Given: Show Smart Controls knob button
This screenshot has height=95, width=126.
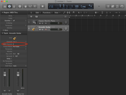Looking at the screenshot, I should [26, 6].
